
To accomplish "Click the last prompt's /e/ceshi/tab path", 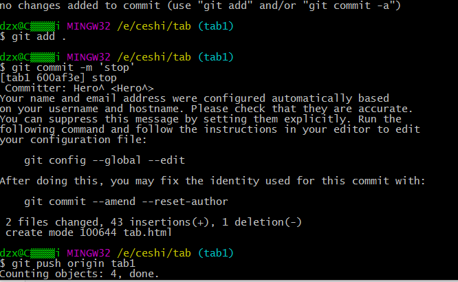I will pyautogui.click(x=154, y=253).
